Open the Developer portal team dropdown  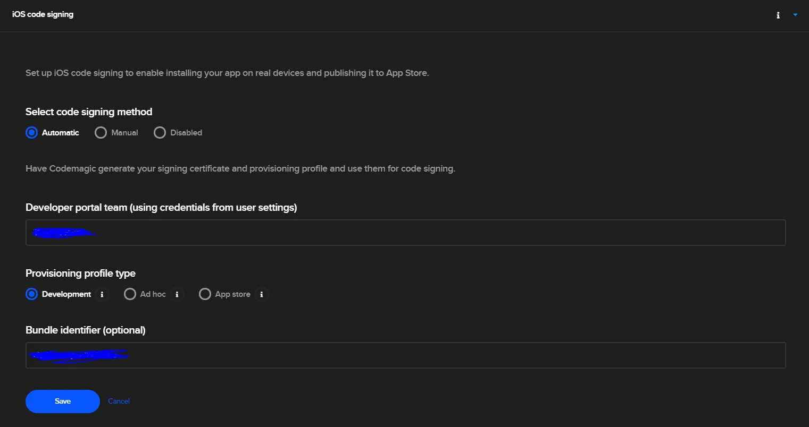point(405,233)
